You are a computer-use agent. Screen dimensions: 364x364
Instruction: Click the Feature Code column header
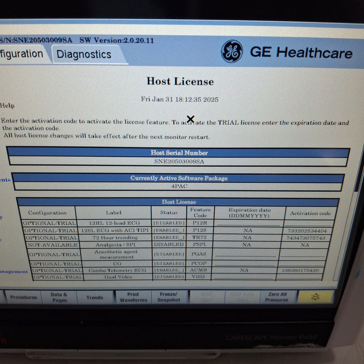(x=200, y=212)
